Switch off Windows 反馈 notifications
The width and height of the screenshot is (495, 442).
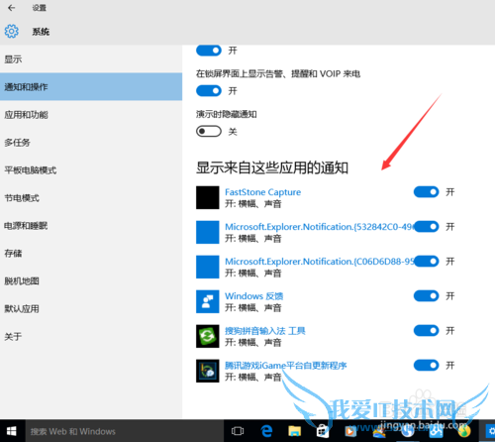(x=427, y=296)
